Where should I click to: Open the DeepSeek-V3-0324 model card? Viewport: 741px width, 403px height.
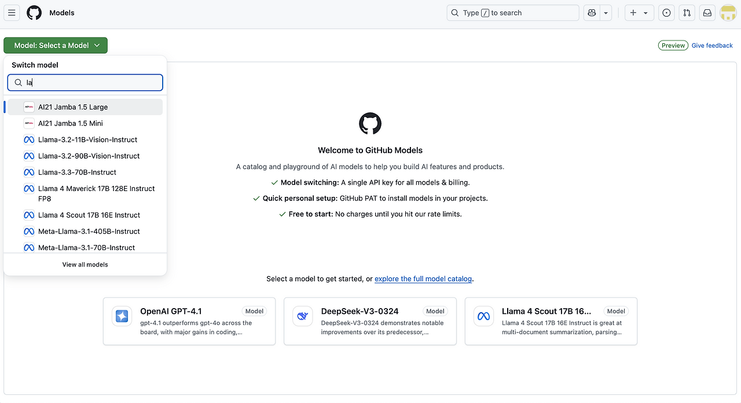tap(370, 321)
